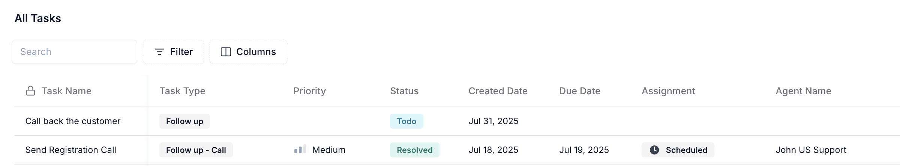Click the clock icon in Scheduled badge
This screenshot has width=900, height=166.
tap(654, 150)
